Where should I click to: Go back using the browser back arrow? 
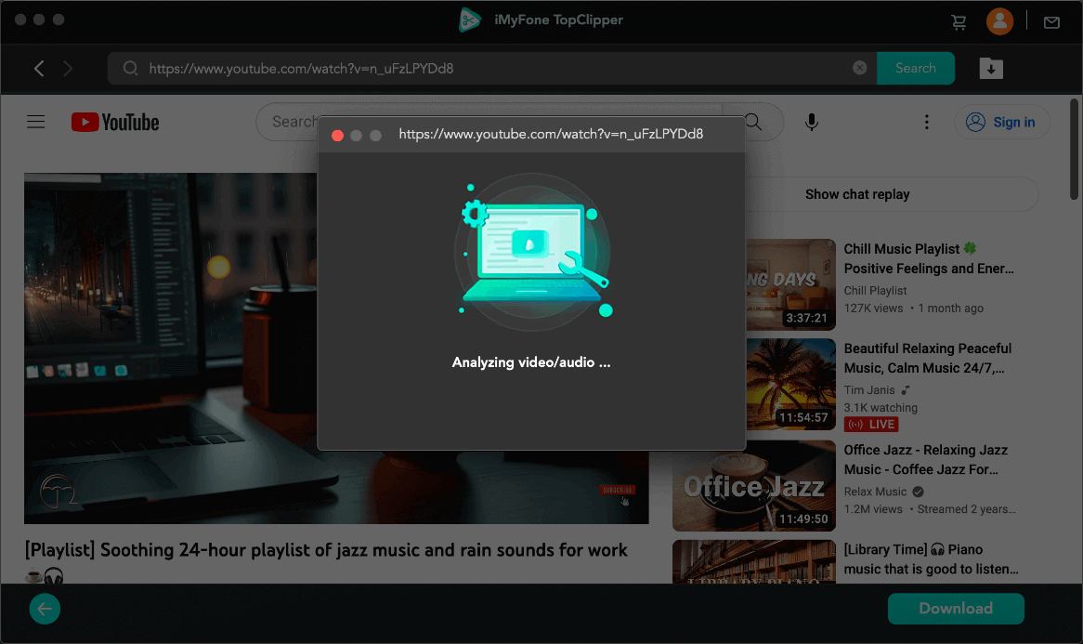click(39, 68)
